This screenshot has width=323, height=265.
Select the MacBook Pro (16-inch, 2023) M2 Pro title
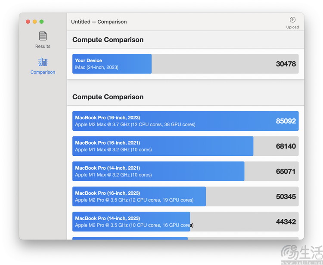[x=108, y=193]
